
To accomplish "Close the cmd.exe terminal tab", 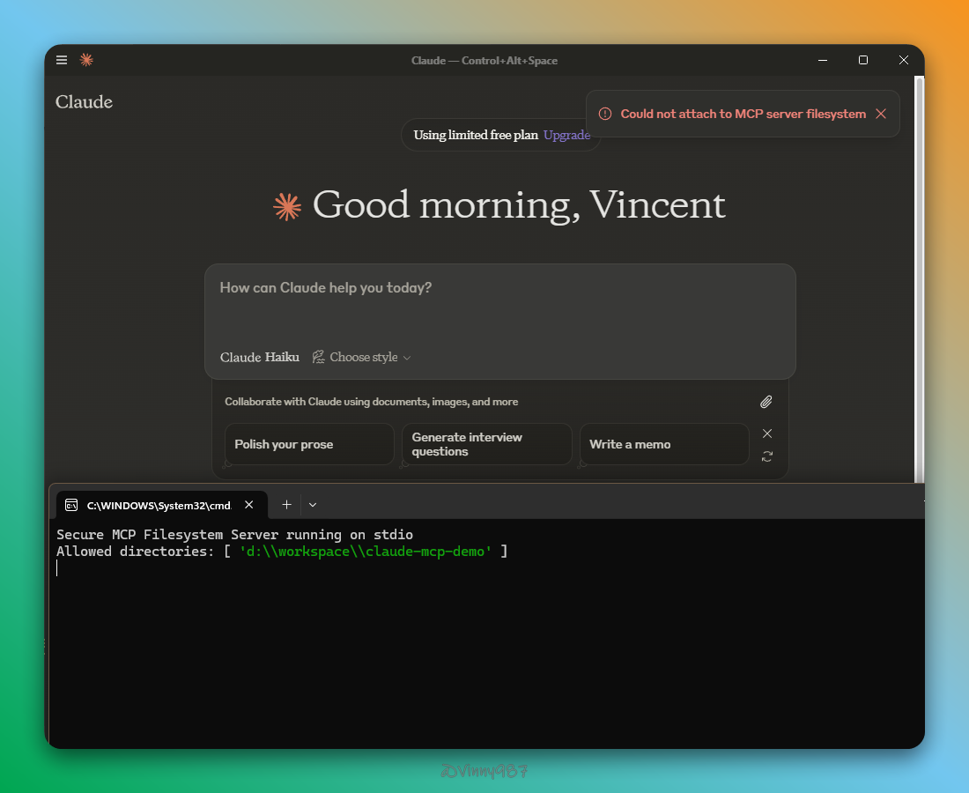I will pyautogui.click(x=249, y=505).
